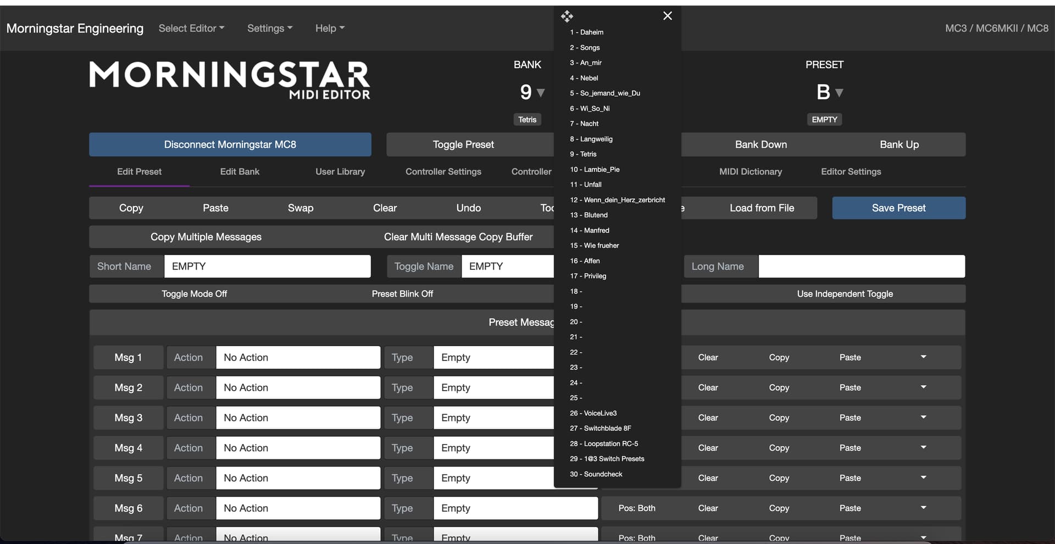Select bank 12 - Wenn_dein_Herz_zerbricht
The width and height of the screenshot is (1055, 544).
618,200
